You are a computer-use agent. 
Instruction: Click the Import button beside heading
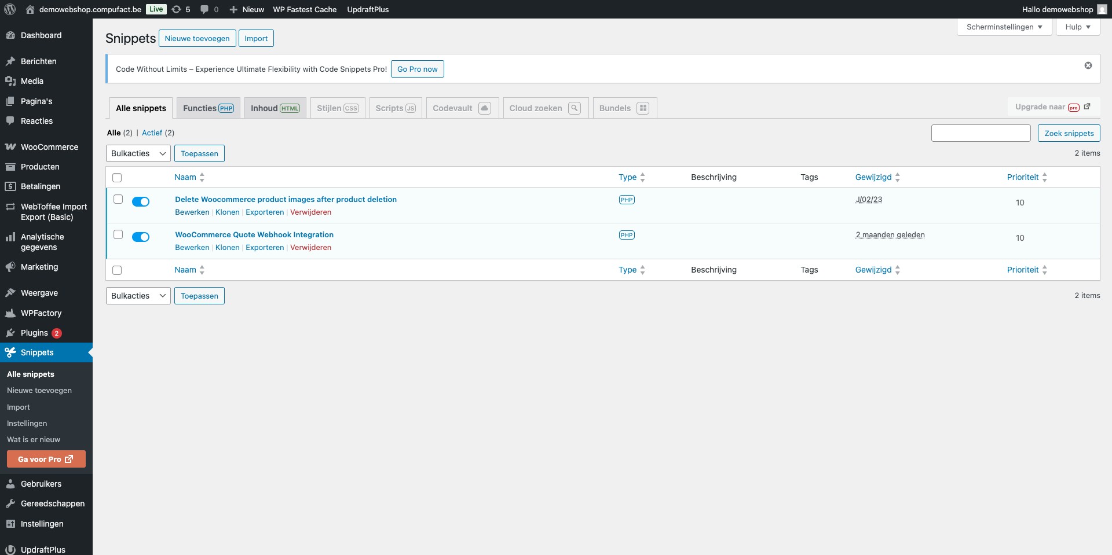point(256,38)
